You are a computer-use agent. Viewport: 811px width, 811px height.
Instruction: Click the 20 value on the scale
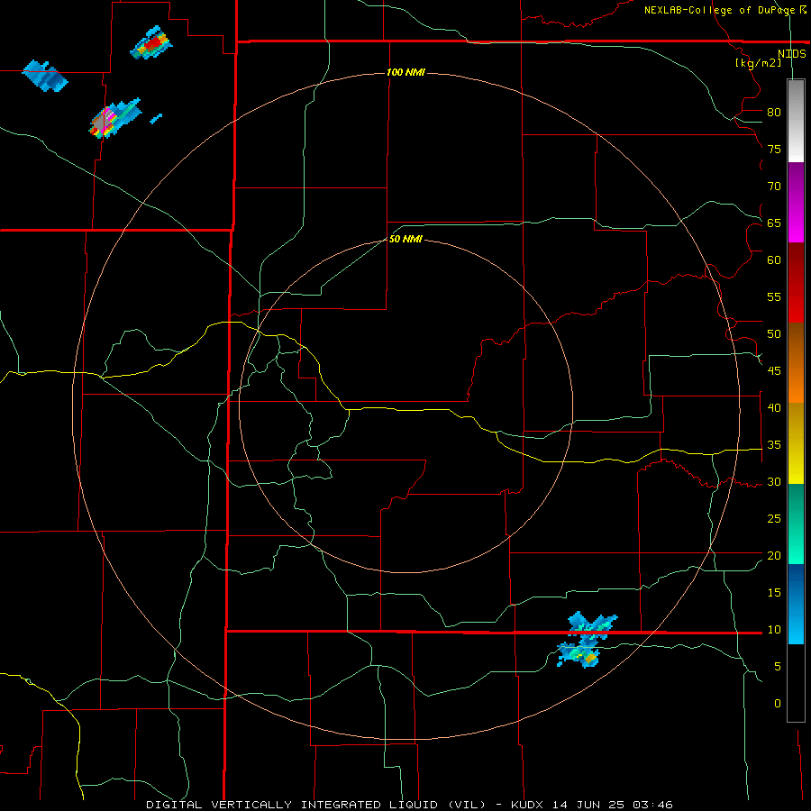(x=774, y=556)
